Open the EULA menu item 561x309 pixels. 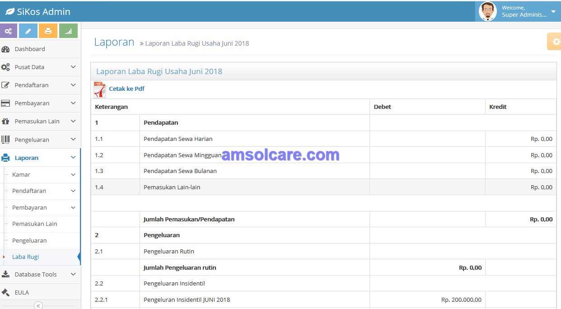[40, 292]
